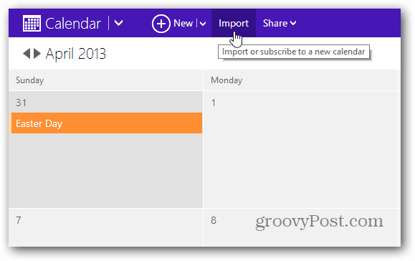Click the Calendar grid icon
Image resolution: width=415 pixels, height=261 pixels.
point(32,23)
